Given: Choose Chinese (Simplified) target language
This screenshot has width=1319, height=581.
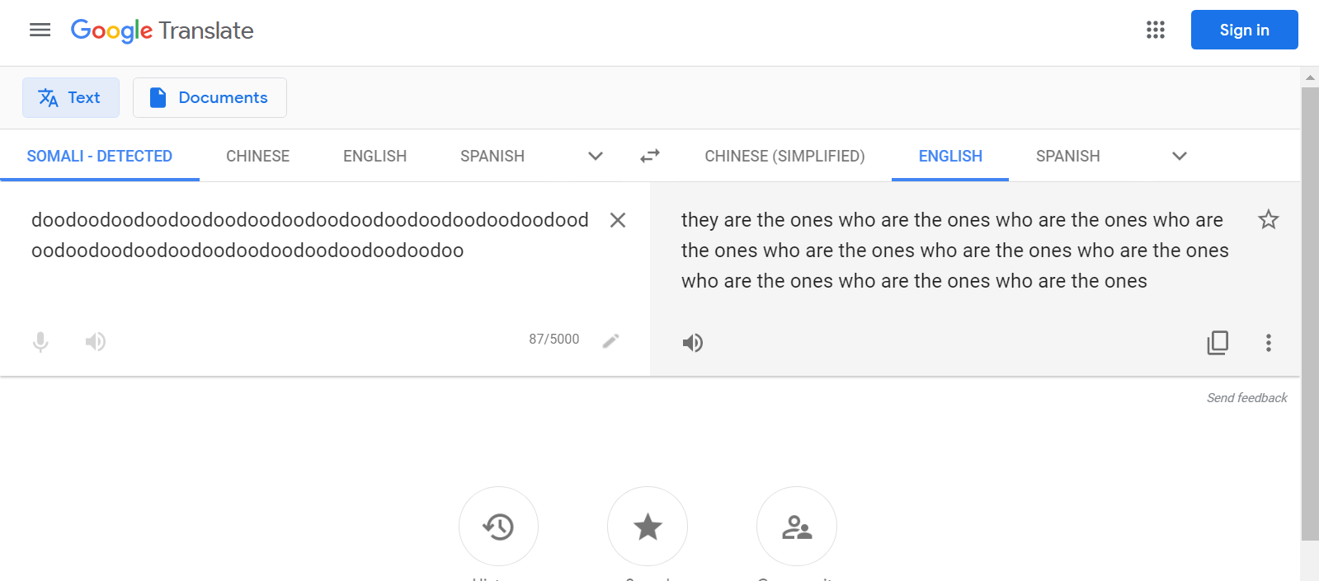Looking at the screenshot, I should click(x=784, y=156).
